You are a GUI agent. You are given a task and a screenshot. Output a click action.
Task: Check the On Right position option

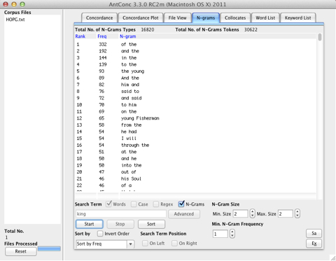[x=174, y=244]
